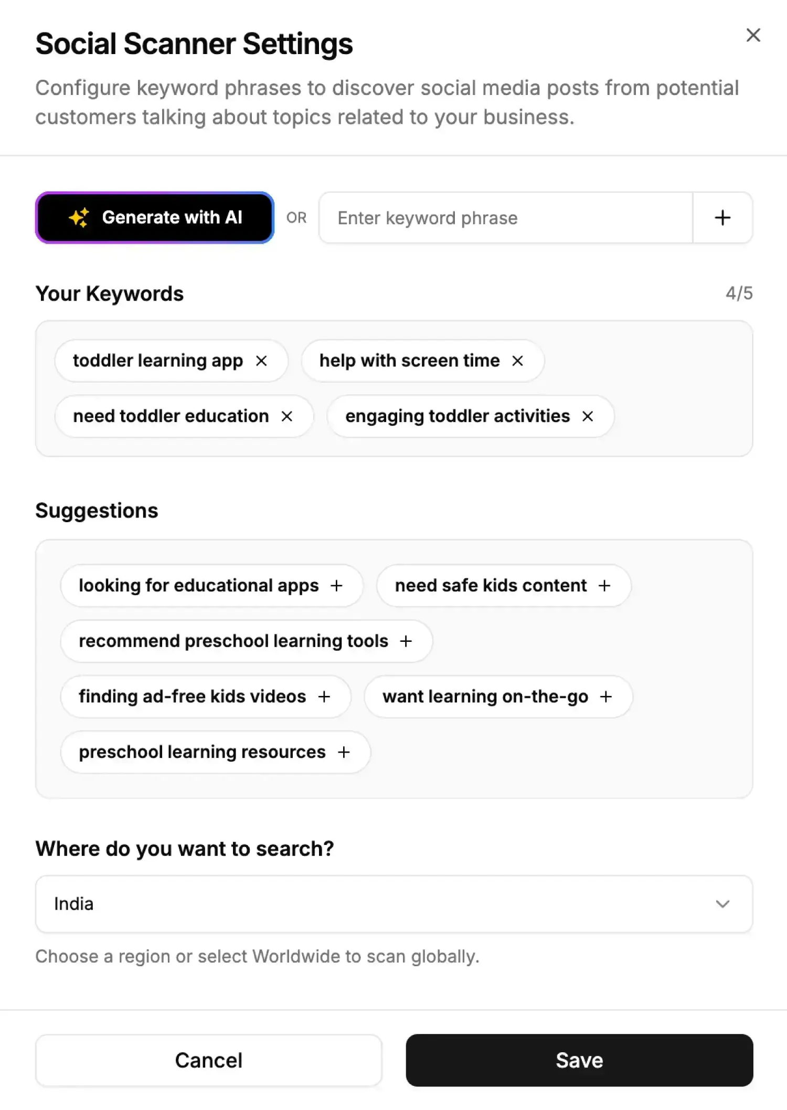Select the Your Keywords 4/5 counter
The width and height of the screenshot is (787, 1110).
[x=739, y=293]
